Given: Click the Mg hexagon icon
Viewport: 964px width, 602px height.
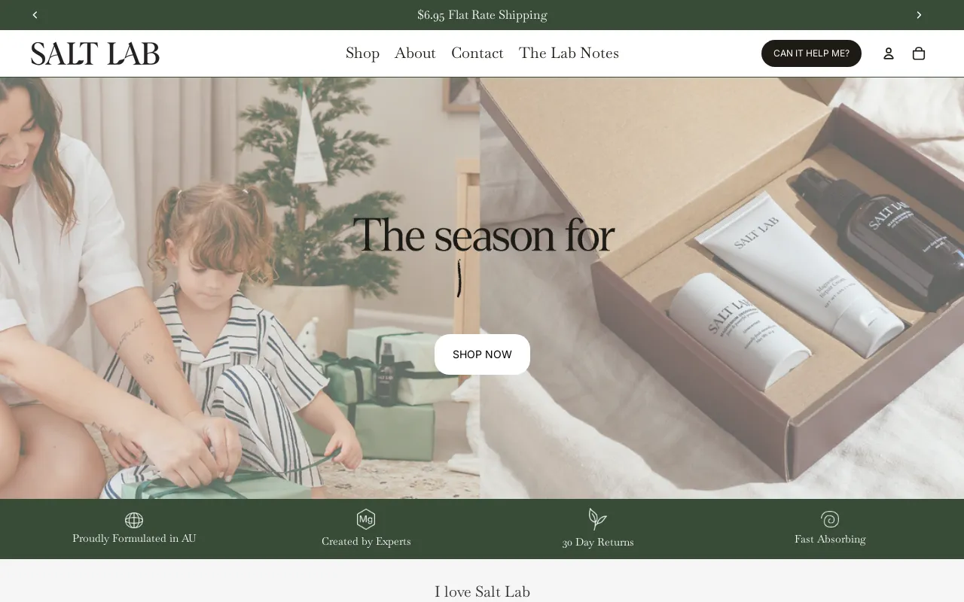Looking at the screenshot, I should (x=366, y=519).
